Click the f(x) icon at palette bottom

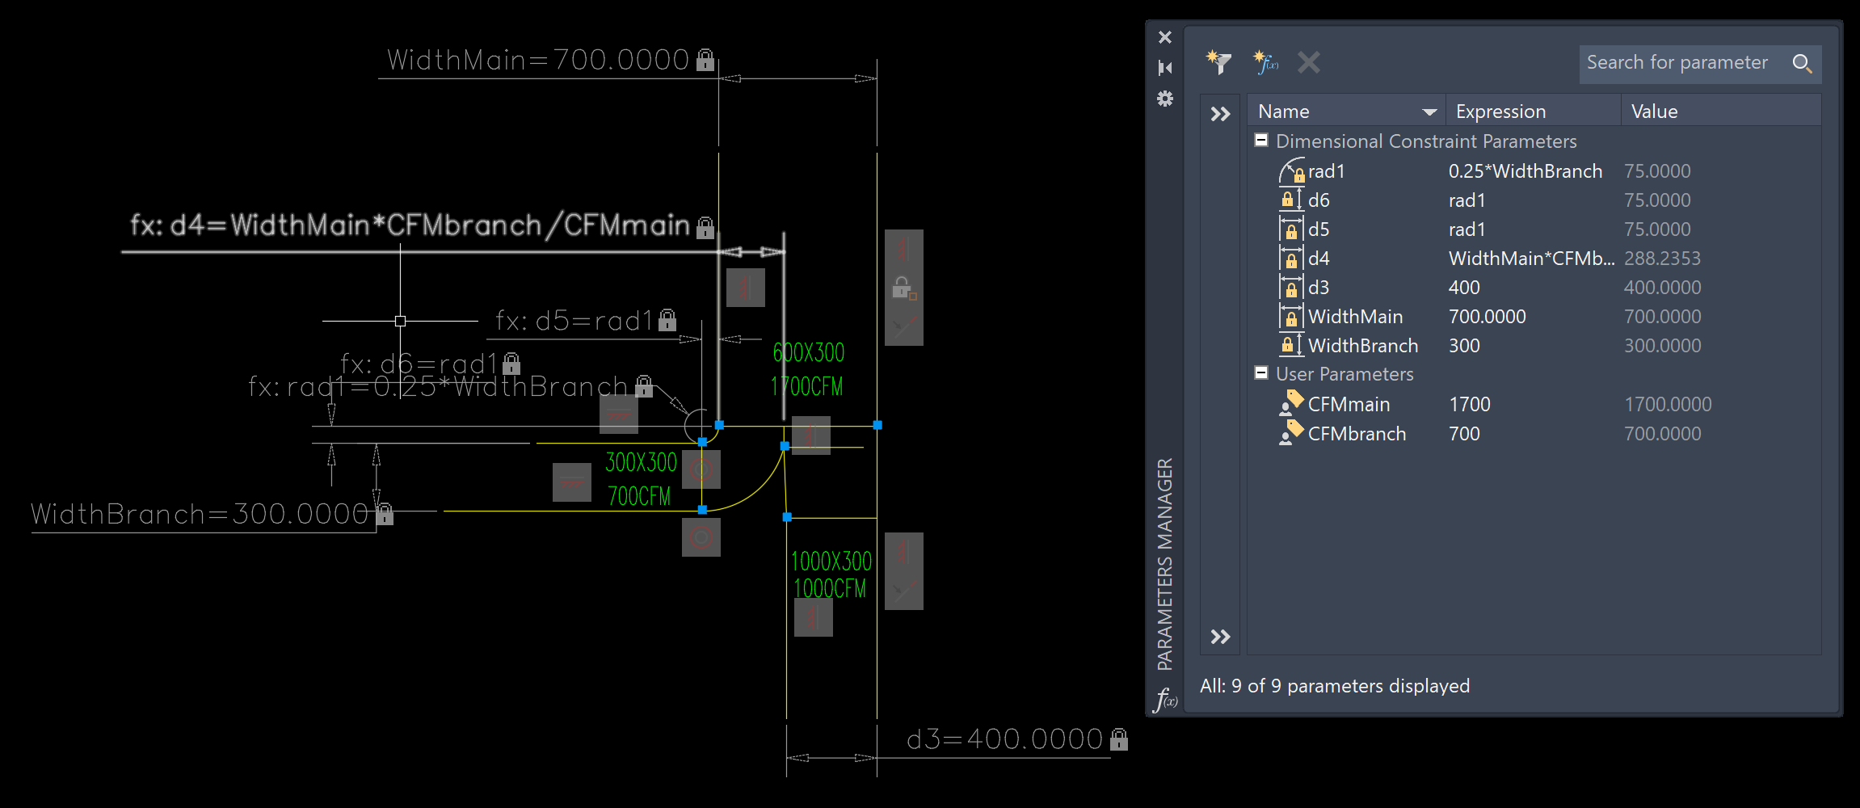[x=1166, y=699]
